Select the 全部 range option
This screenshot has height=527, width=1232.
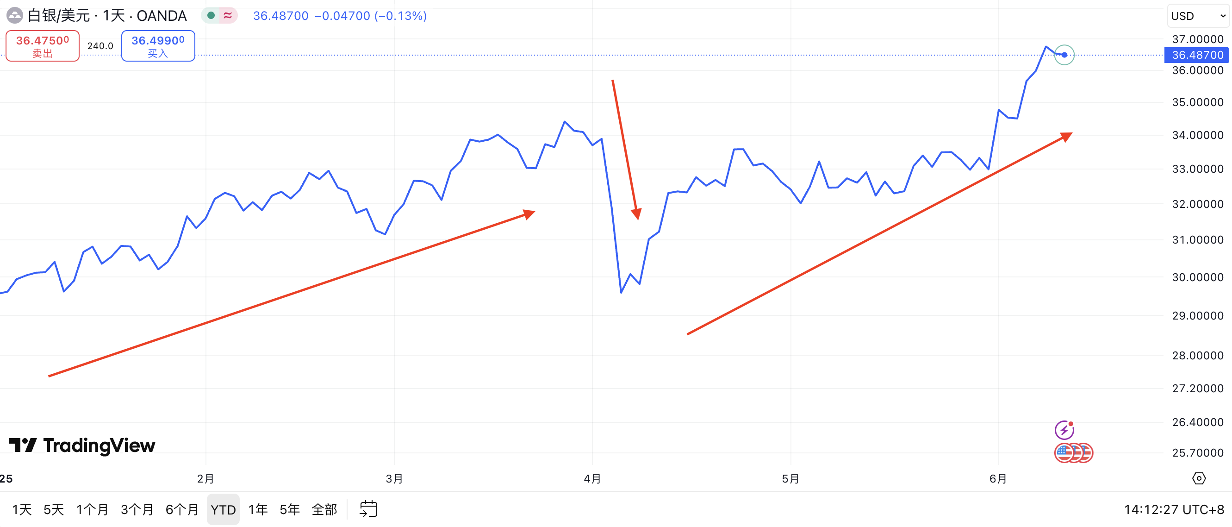coord(324,509)
